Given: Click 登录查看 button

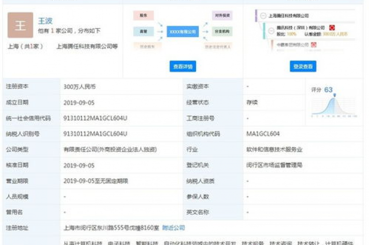Looking at the screenshot, I should (303, 67).
